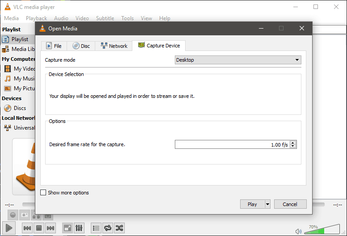Click the elapsed time label left of seek bar
The image size is (347, 236).
coord(9,205)
